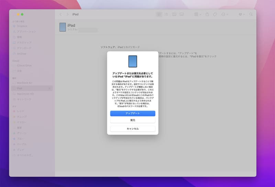Open the group-by dropdown in the toolbar
Image resolution: width=275 pixels, height=187 pixels.
[x=198, y=14]
